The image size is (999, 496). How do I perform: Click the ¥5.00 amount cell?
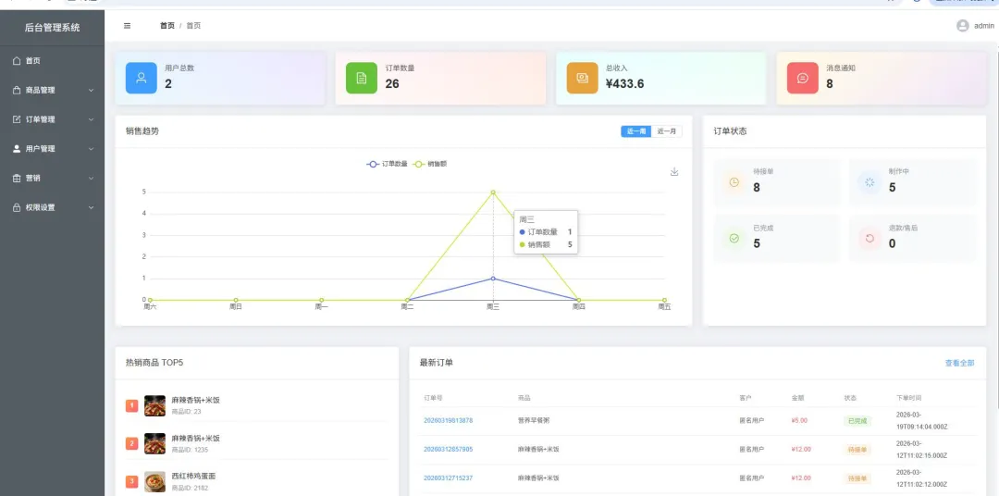point(799,421)
